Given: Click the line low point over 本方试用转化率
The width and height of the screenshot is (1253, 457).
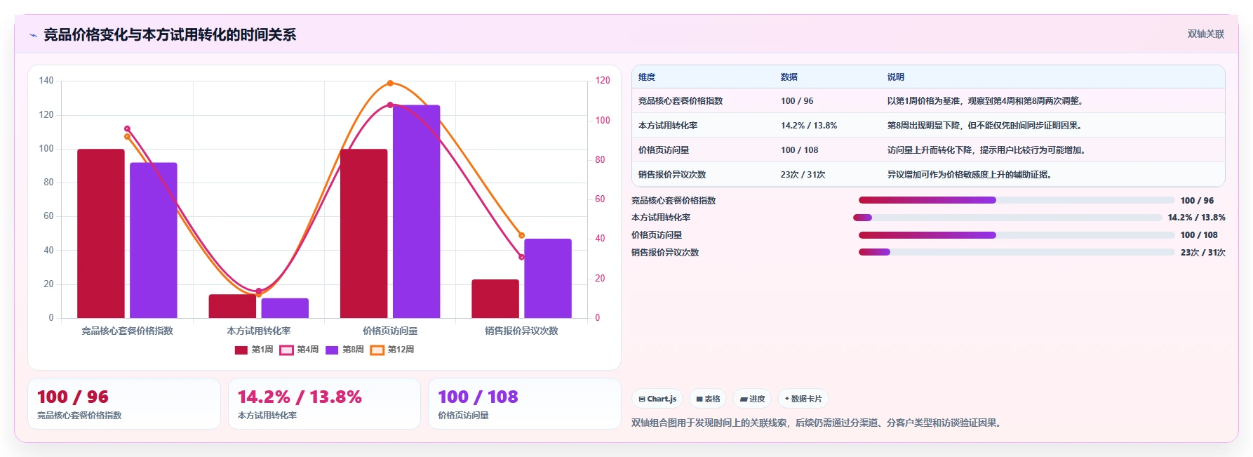Looking at the screenshot, I should point(258,291).
